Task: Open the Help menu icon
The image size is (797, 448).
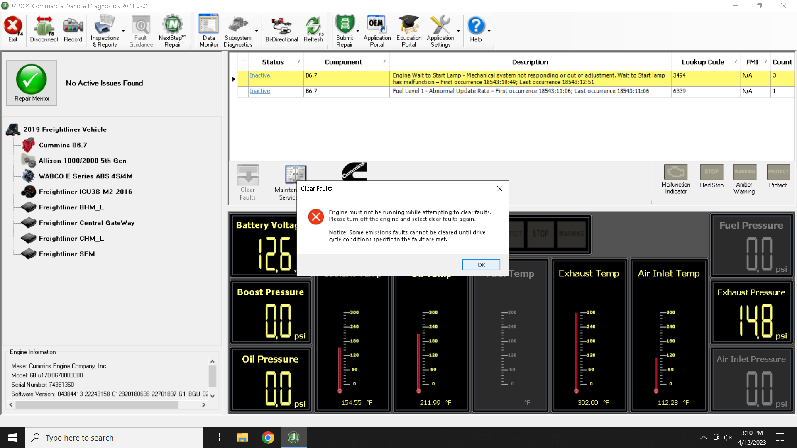Action: [x=476, y=29]
